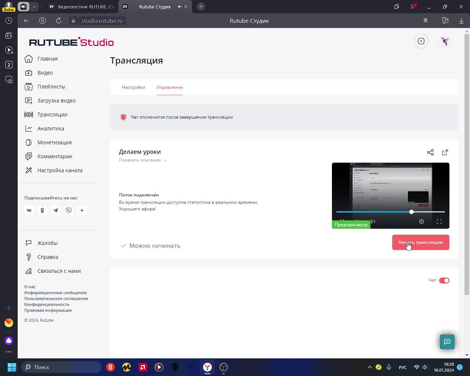Switch to Видеохостинг RUTUBE browser tab
This screenshot has height=376, width=470.
(81, 7)
